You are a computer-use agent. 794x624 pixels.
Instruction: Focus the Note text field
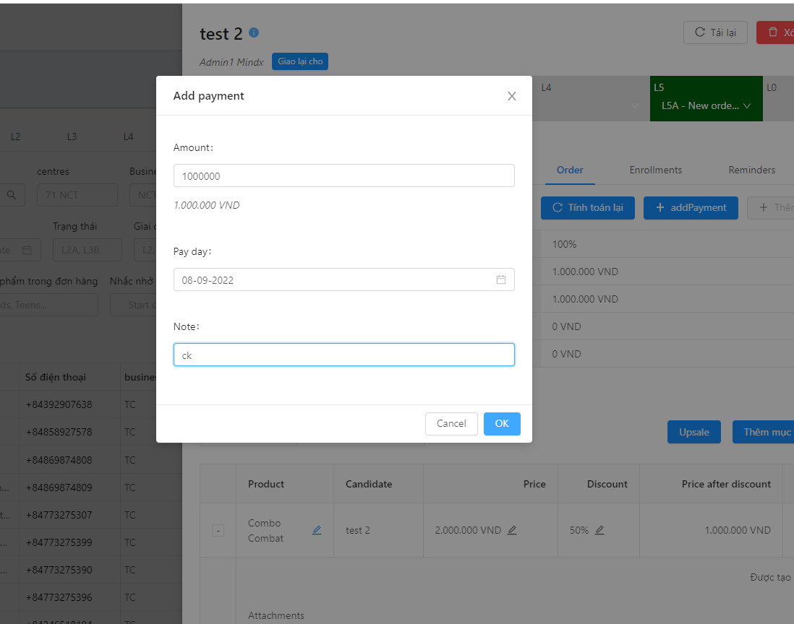click(343, 355)
